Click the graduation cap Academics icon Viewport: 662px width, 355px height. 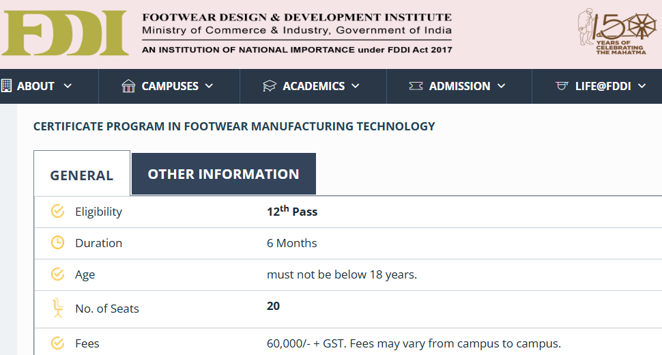coord(270,86)
